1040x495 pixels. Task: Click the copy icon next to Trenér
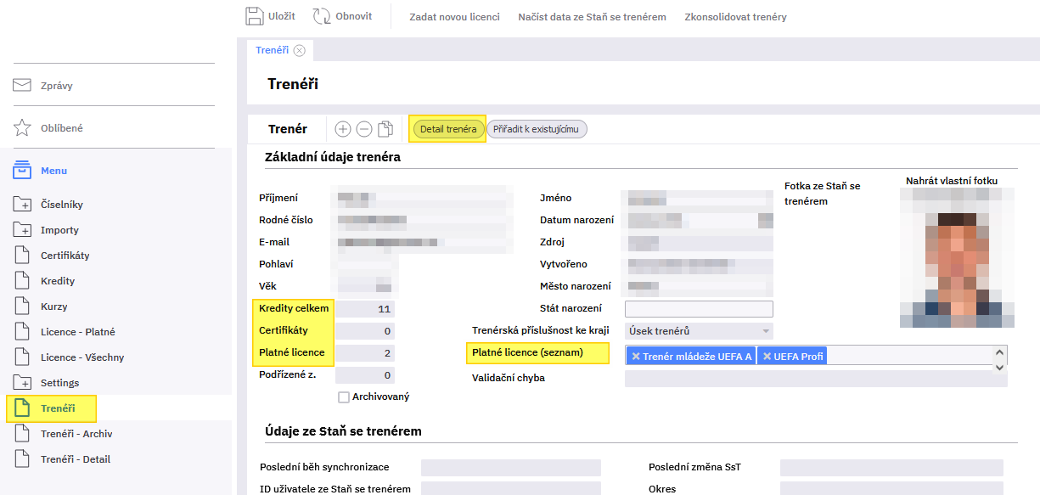pyautogui.click(x=386, y=129)
